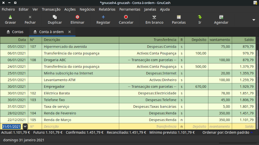
Task: Click the Gravar save icon
Action: point(10,17)
